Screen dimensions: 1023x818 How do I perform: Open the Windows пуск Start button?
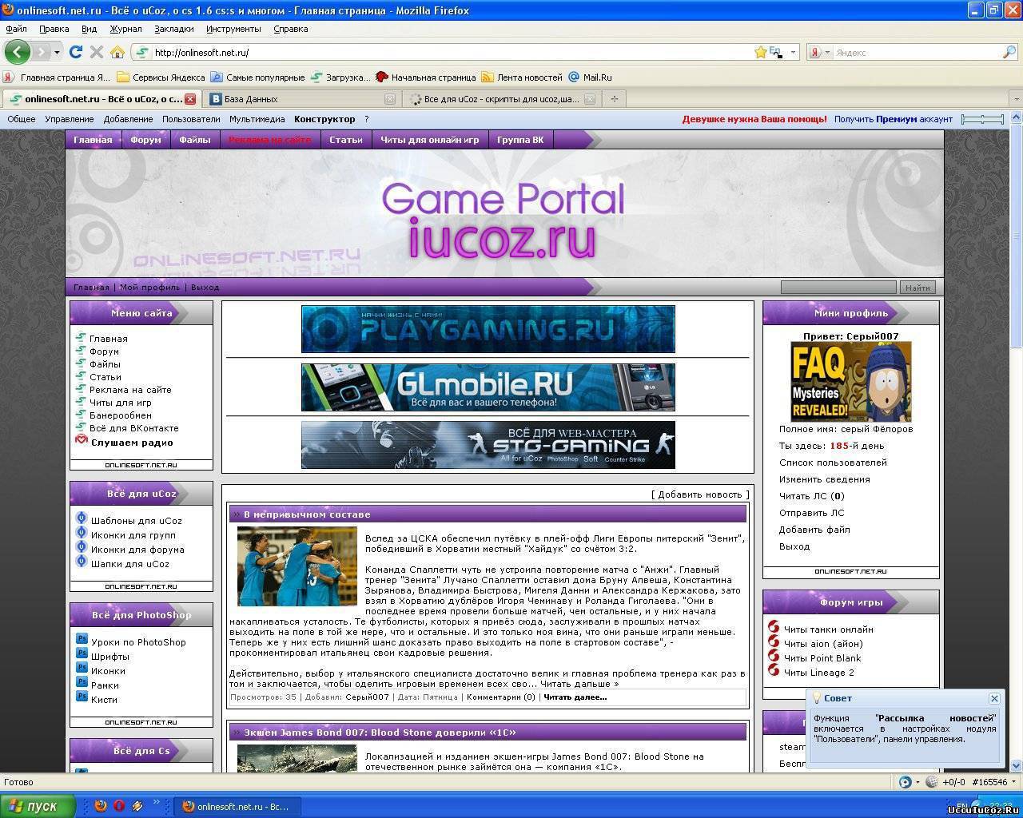pyautogui.click(x=38, y=806)
